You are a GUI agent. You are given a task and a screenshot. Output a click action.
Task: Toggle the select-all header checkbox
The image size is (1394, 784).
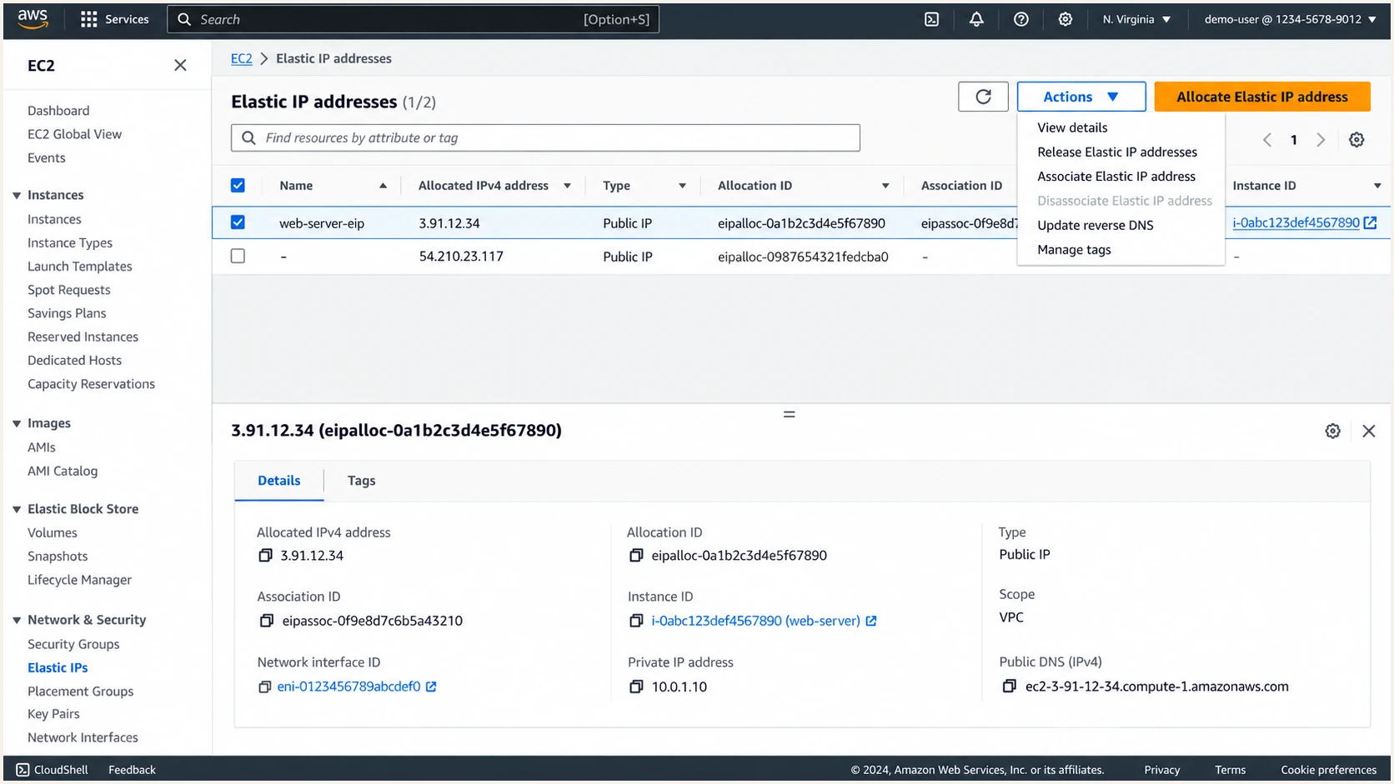click(238, 185)
